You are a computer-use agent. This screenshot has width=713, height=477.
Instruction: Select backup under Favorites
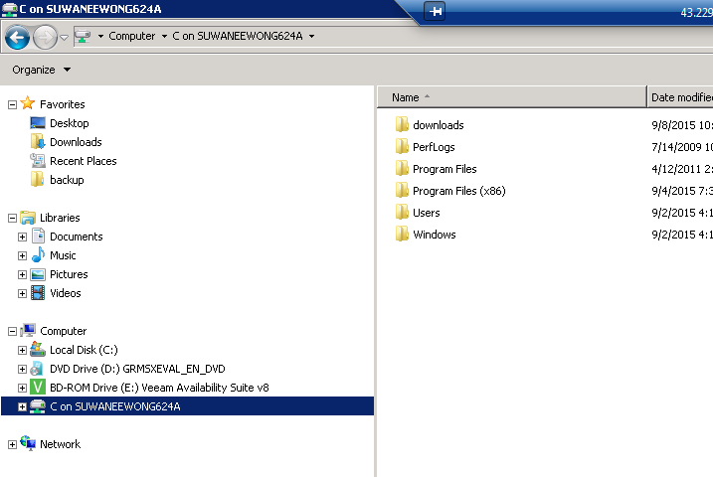pos(67,180)
